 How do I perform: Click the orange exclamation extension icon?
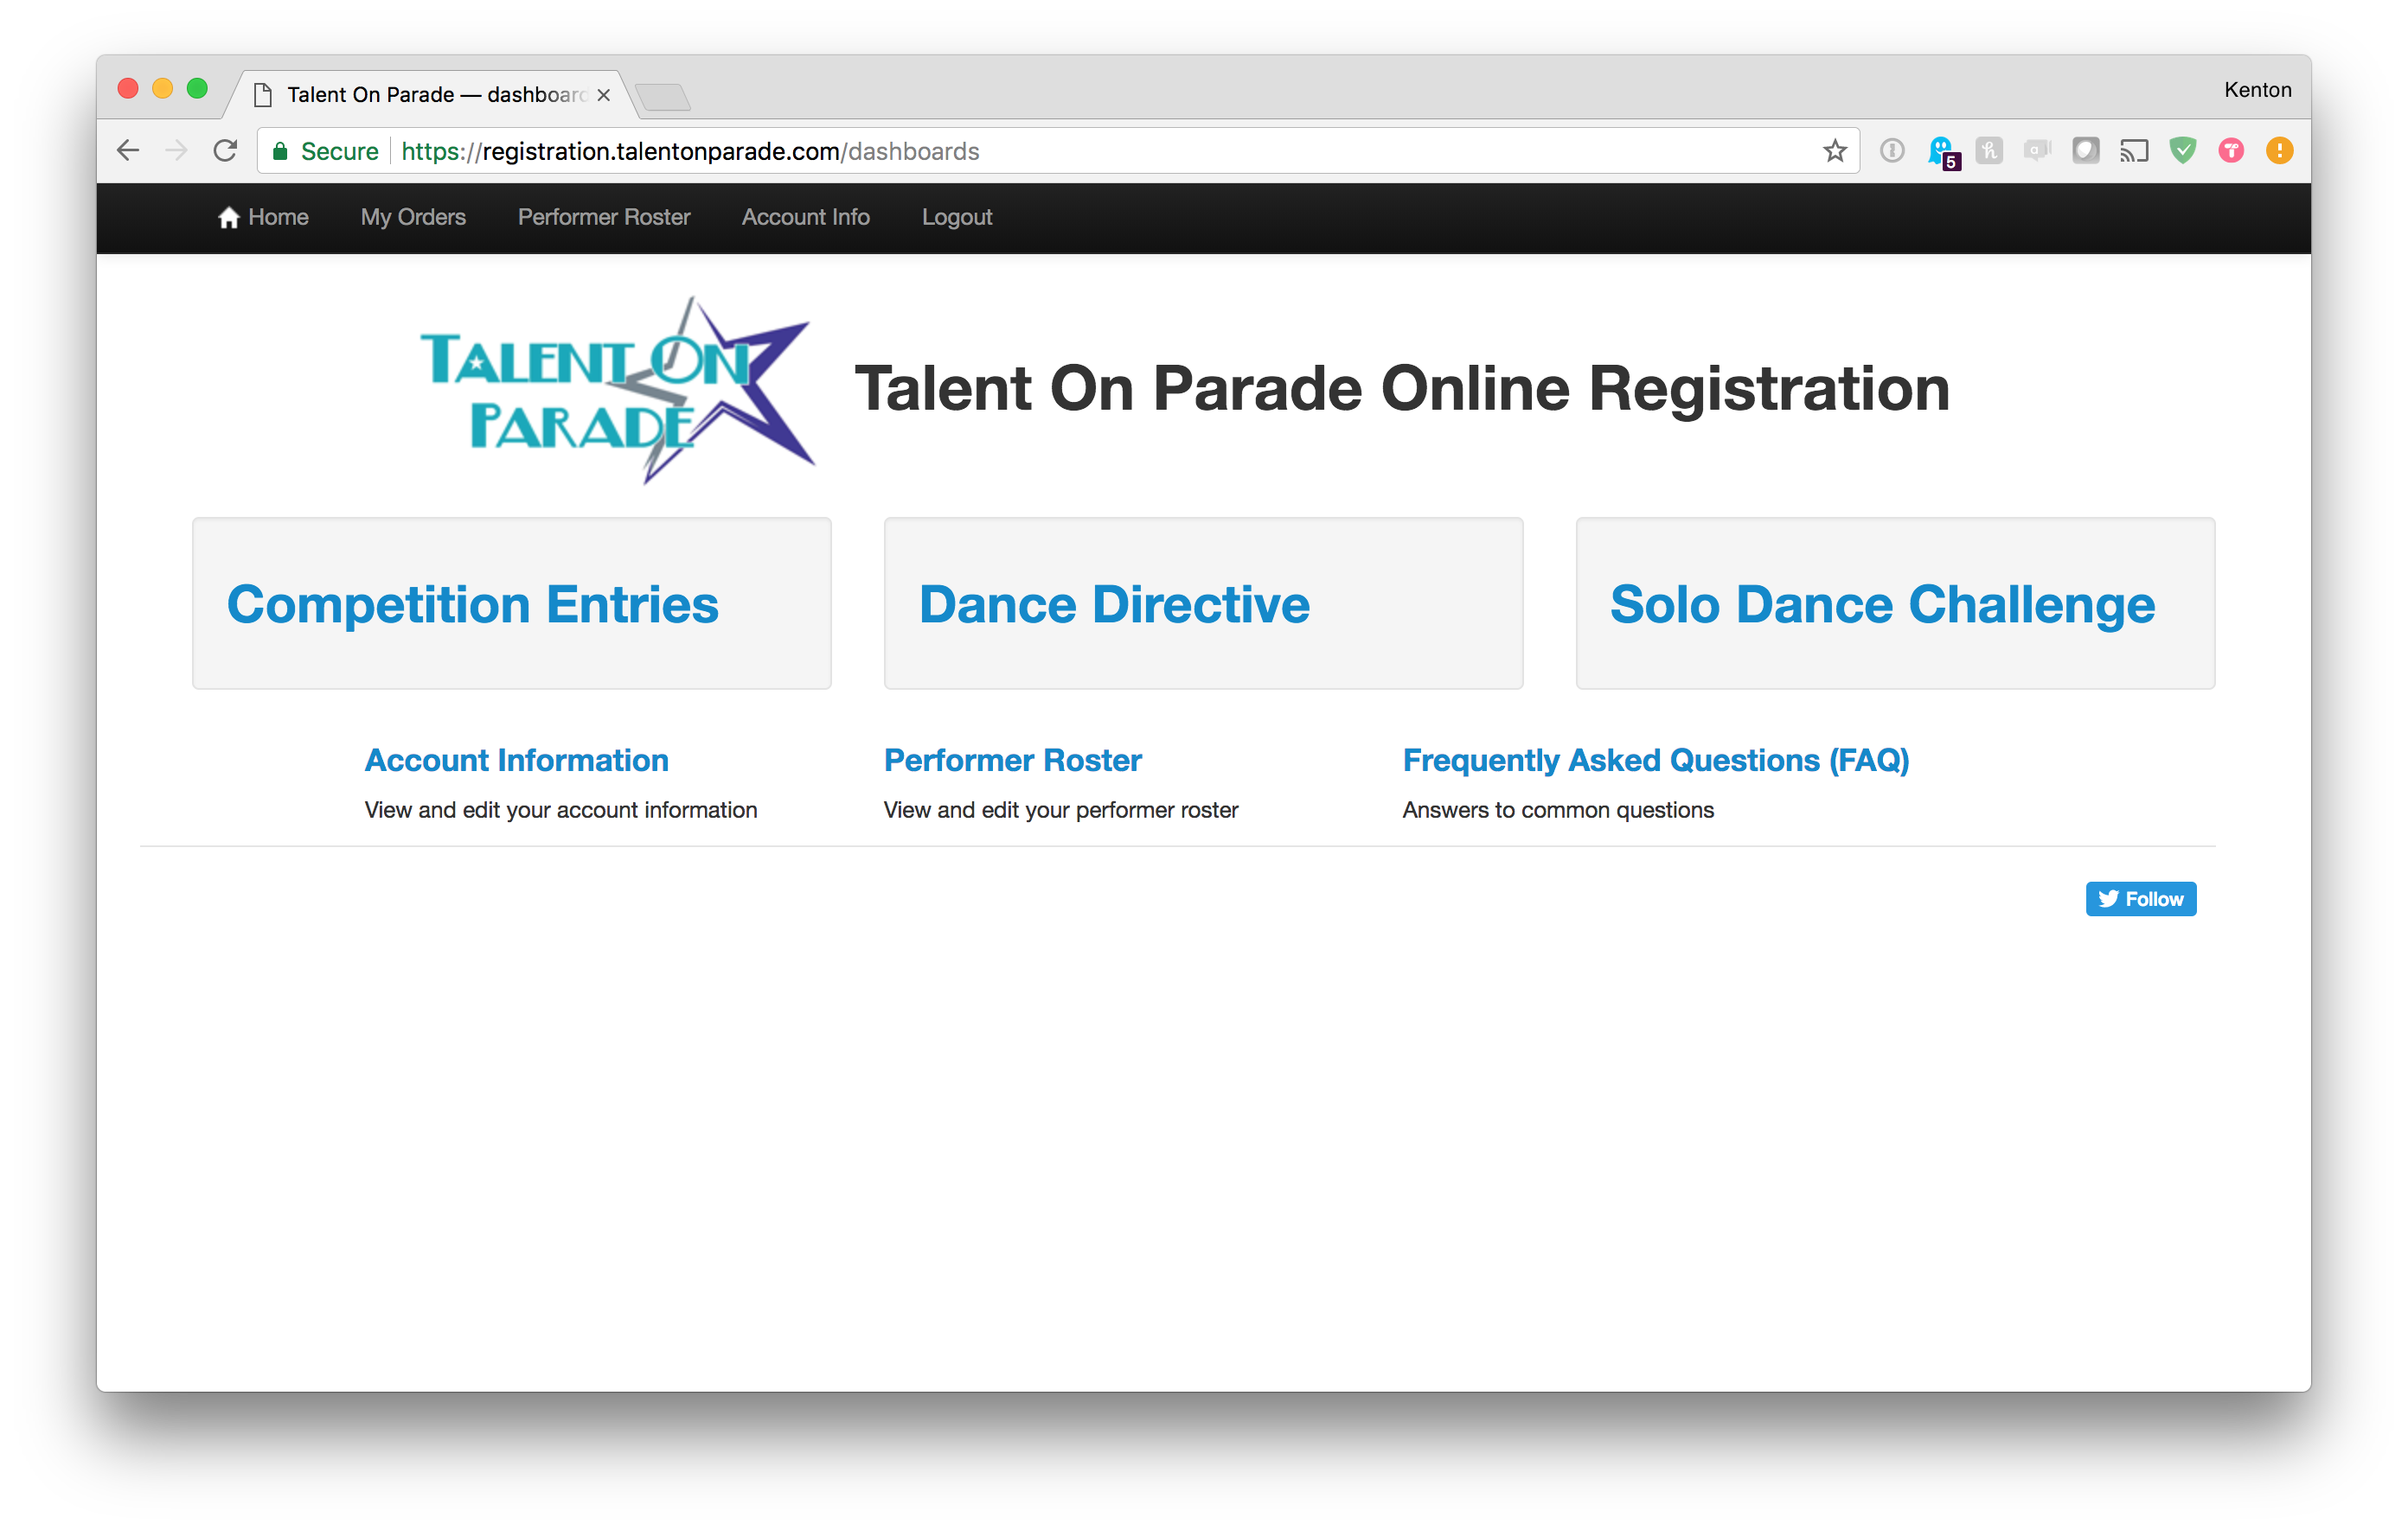point(2279,151)
